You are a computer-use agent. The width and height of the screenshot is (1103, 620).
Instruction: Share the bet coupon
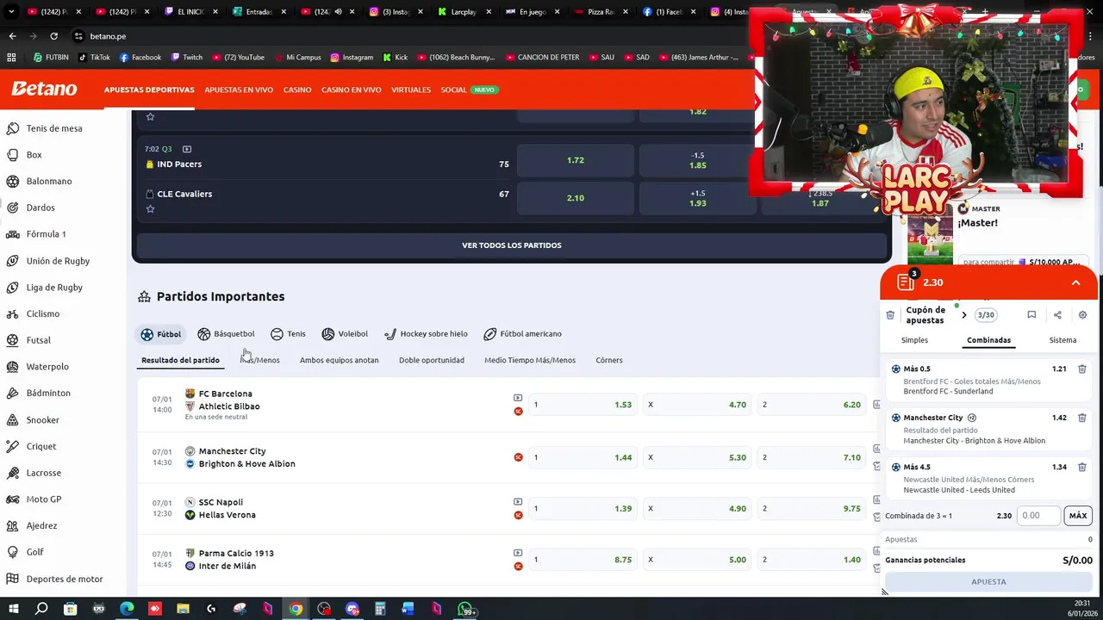tap(1057, 315)
